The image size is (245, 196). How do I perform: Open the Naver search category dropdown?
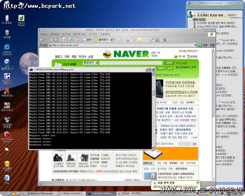click(90, 63)
